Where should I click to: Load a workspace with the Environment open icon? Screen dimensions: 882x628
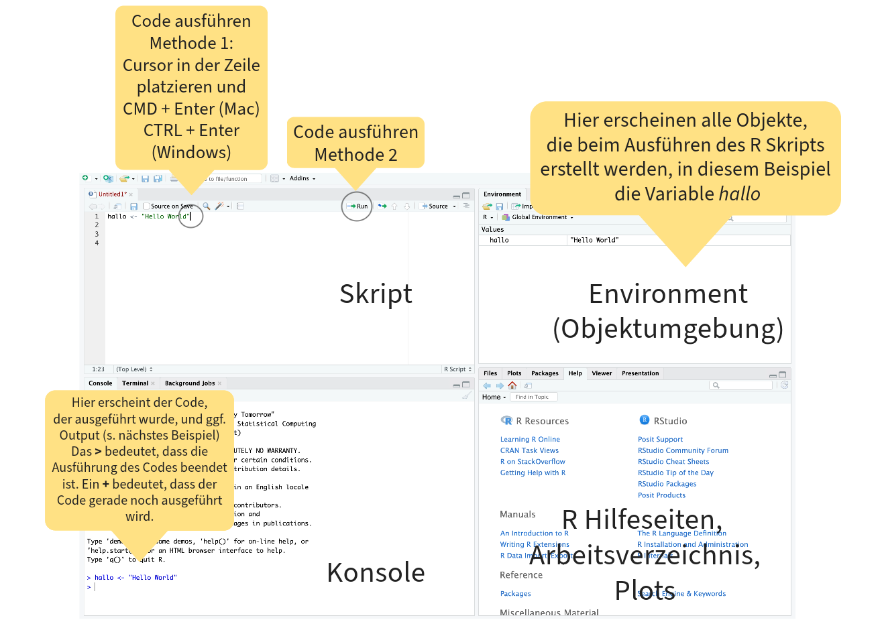click(x=487, y=206)
